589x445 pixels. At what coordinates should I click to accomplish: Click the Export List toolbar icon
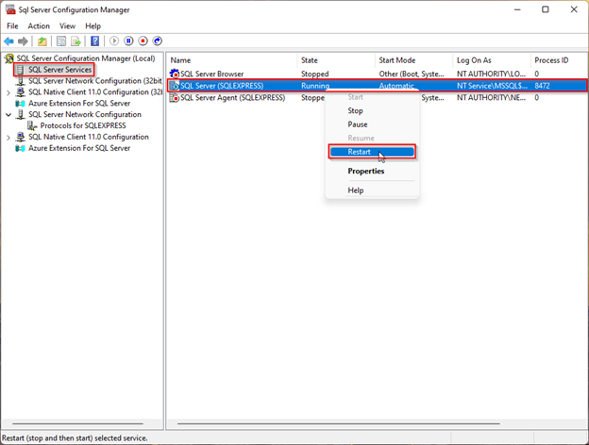[76, 41]
